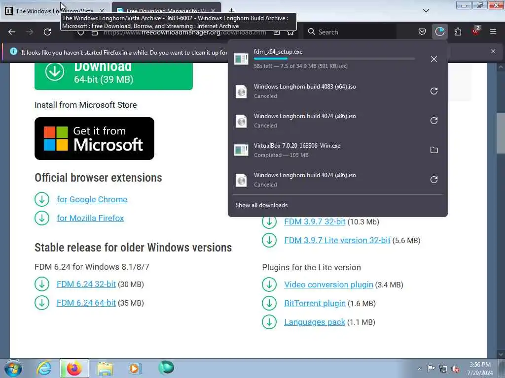This screenshot has width=505, height=378.
Task: Click the Get it from Microsoft badge
Action: 94,138
